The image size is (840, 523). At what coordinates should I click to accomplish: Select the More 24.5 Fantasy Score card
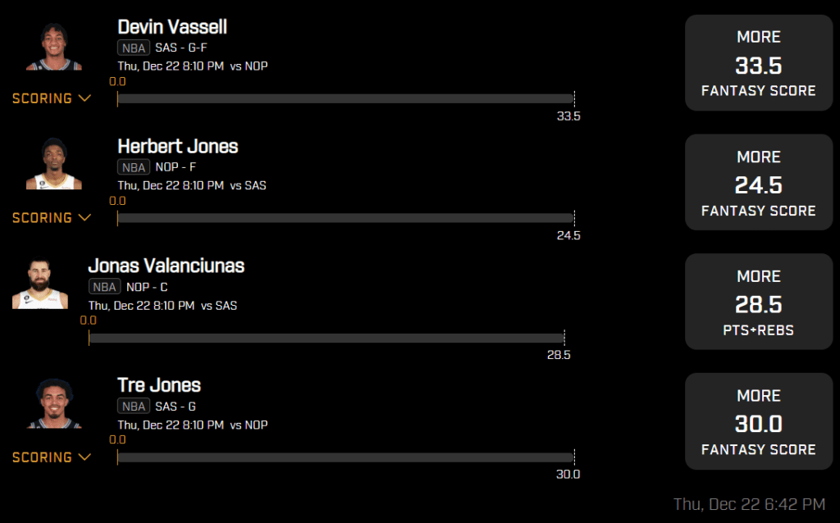pos(758,182)
